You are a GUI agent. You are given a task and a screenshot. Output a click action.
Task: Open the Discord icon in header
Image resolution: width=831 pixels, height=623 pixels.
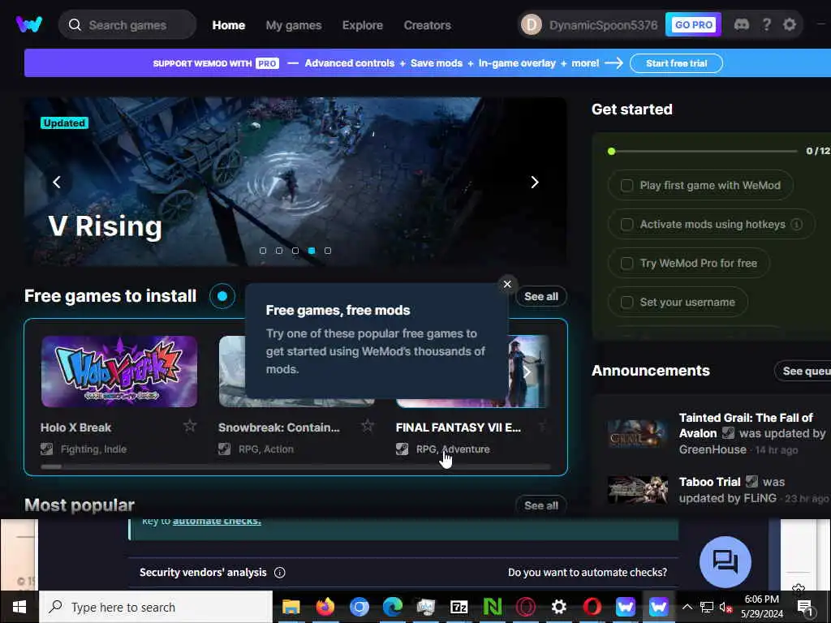[x=742, y=24]
